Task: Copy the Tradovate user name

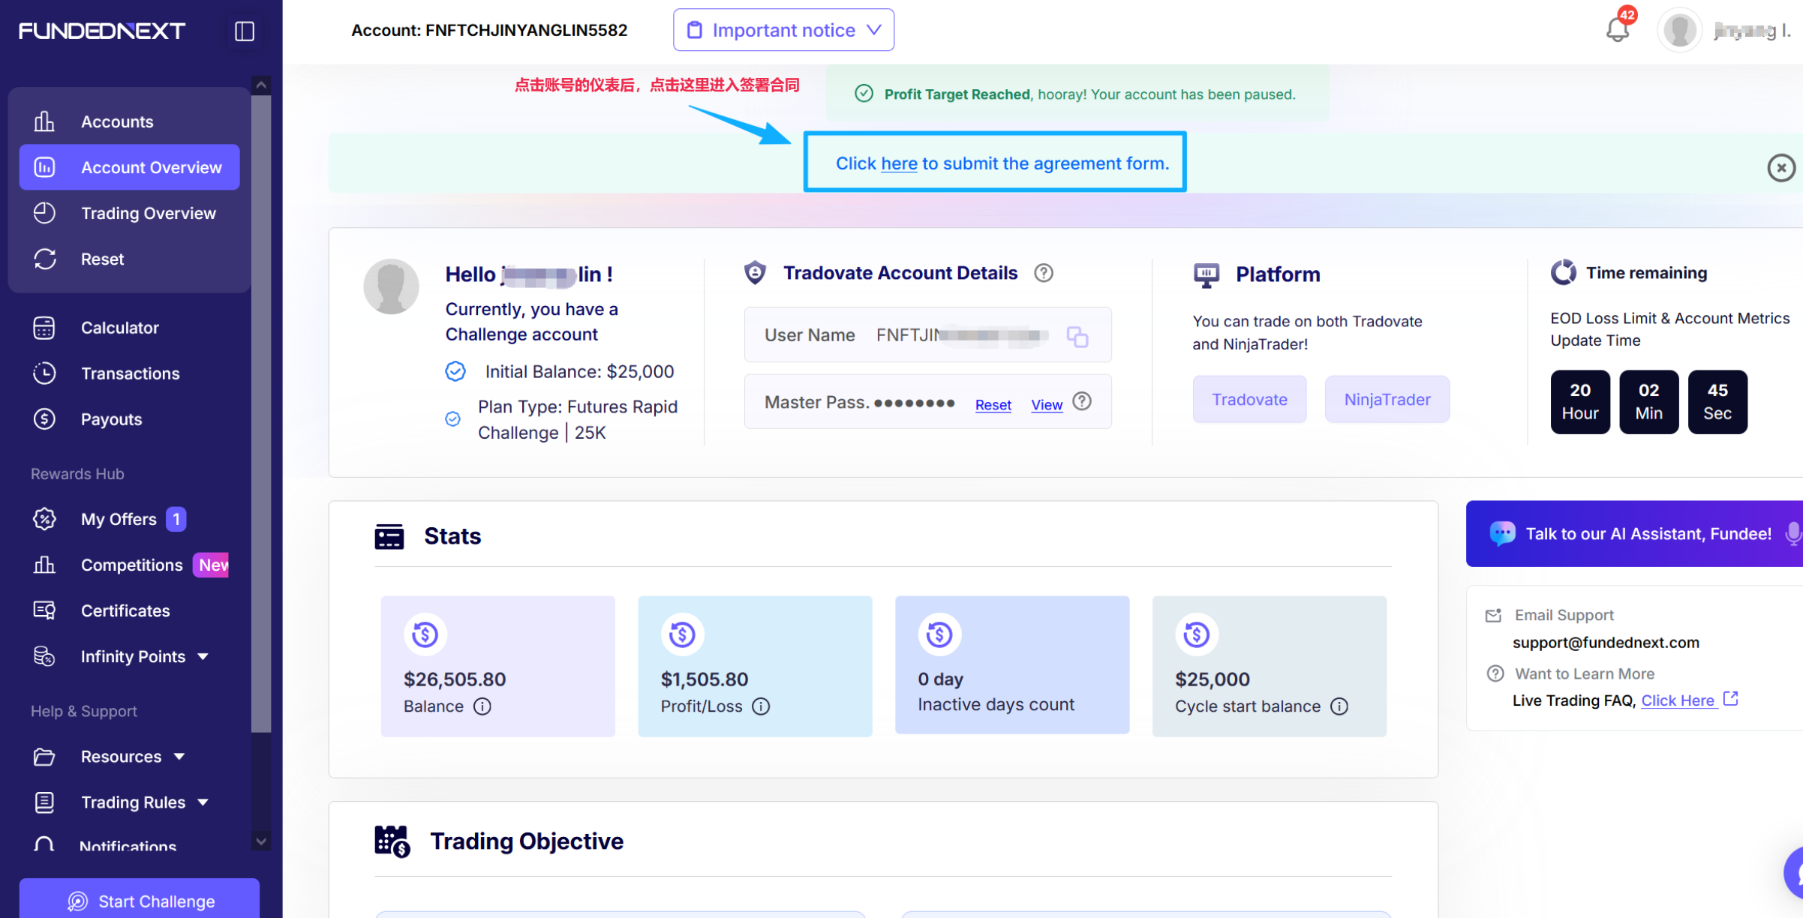Action: pyautogui.click(x=1077, y=337)
